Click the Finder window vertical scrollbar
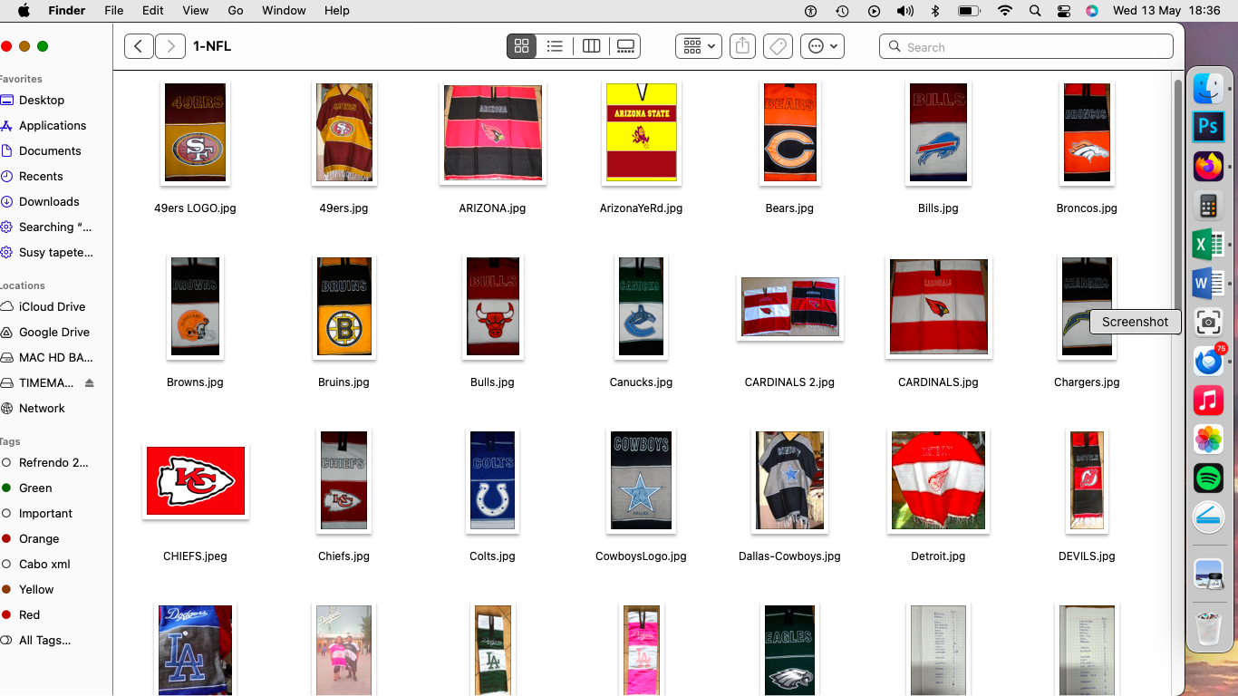The width and height of the screenshot is (1238, 696). click(1178, 194)
